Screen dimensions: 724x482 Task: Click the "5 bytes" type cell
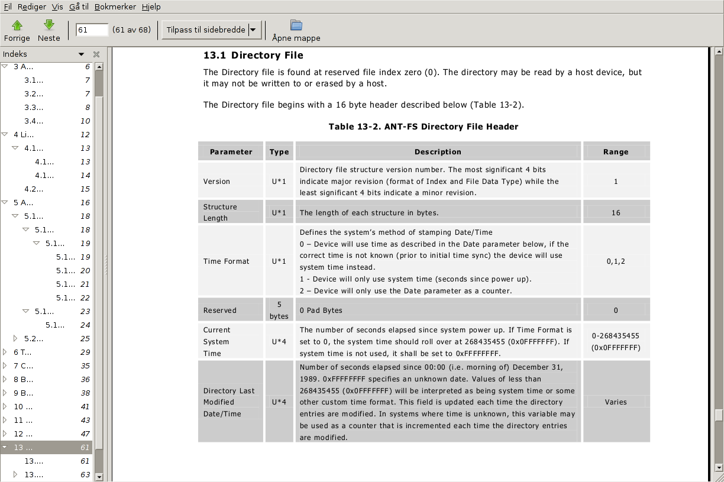tap(279, 310)
